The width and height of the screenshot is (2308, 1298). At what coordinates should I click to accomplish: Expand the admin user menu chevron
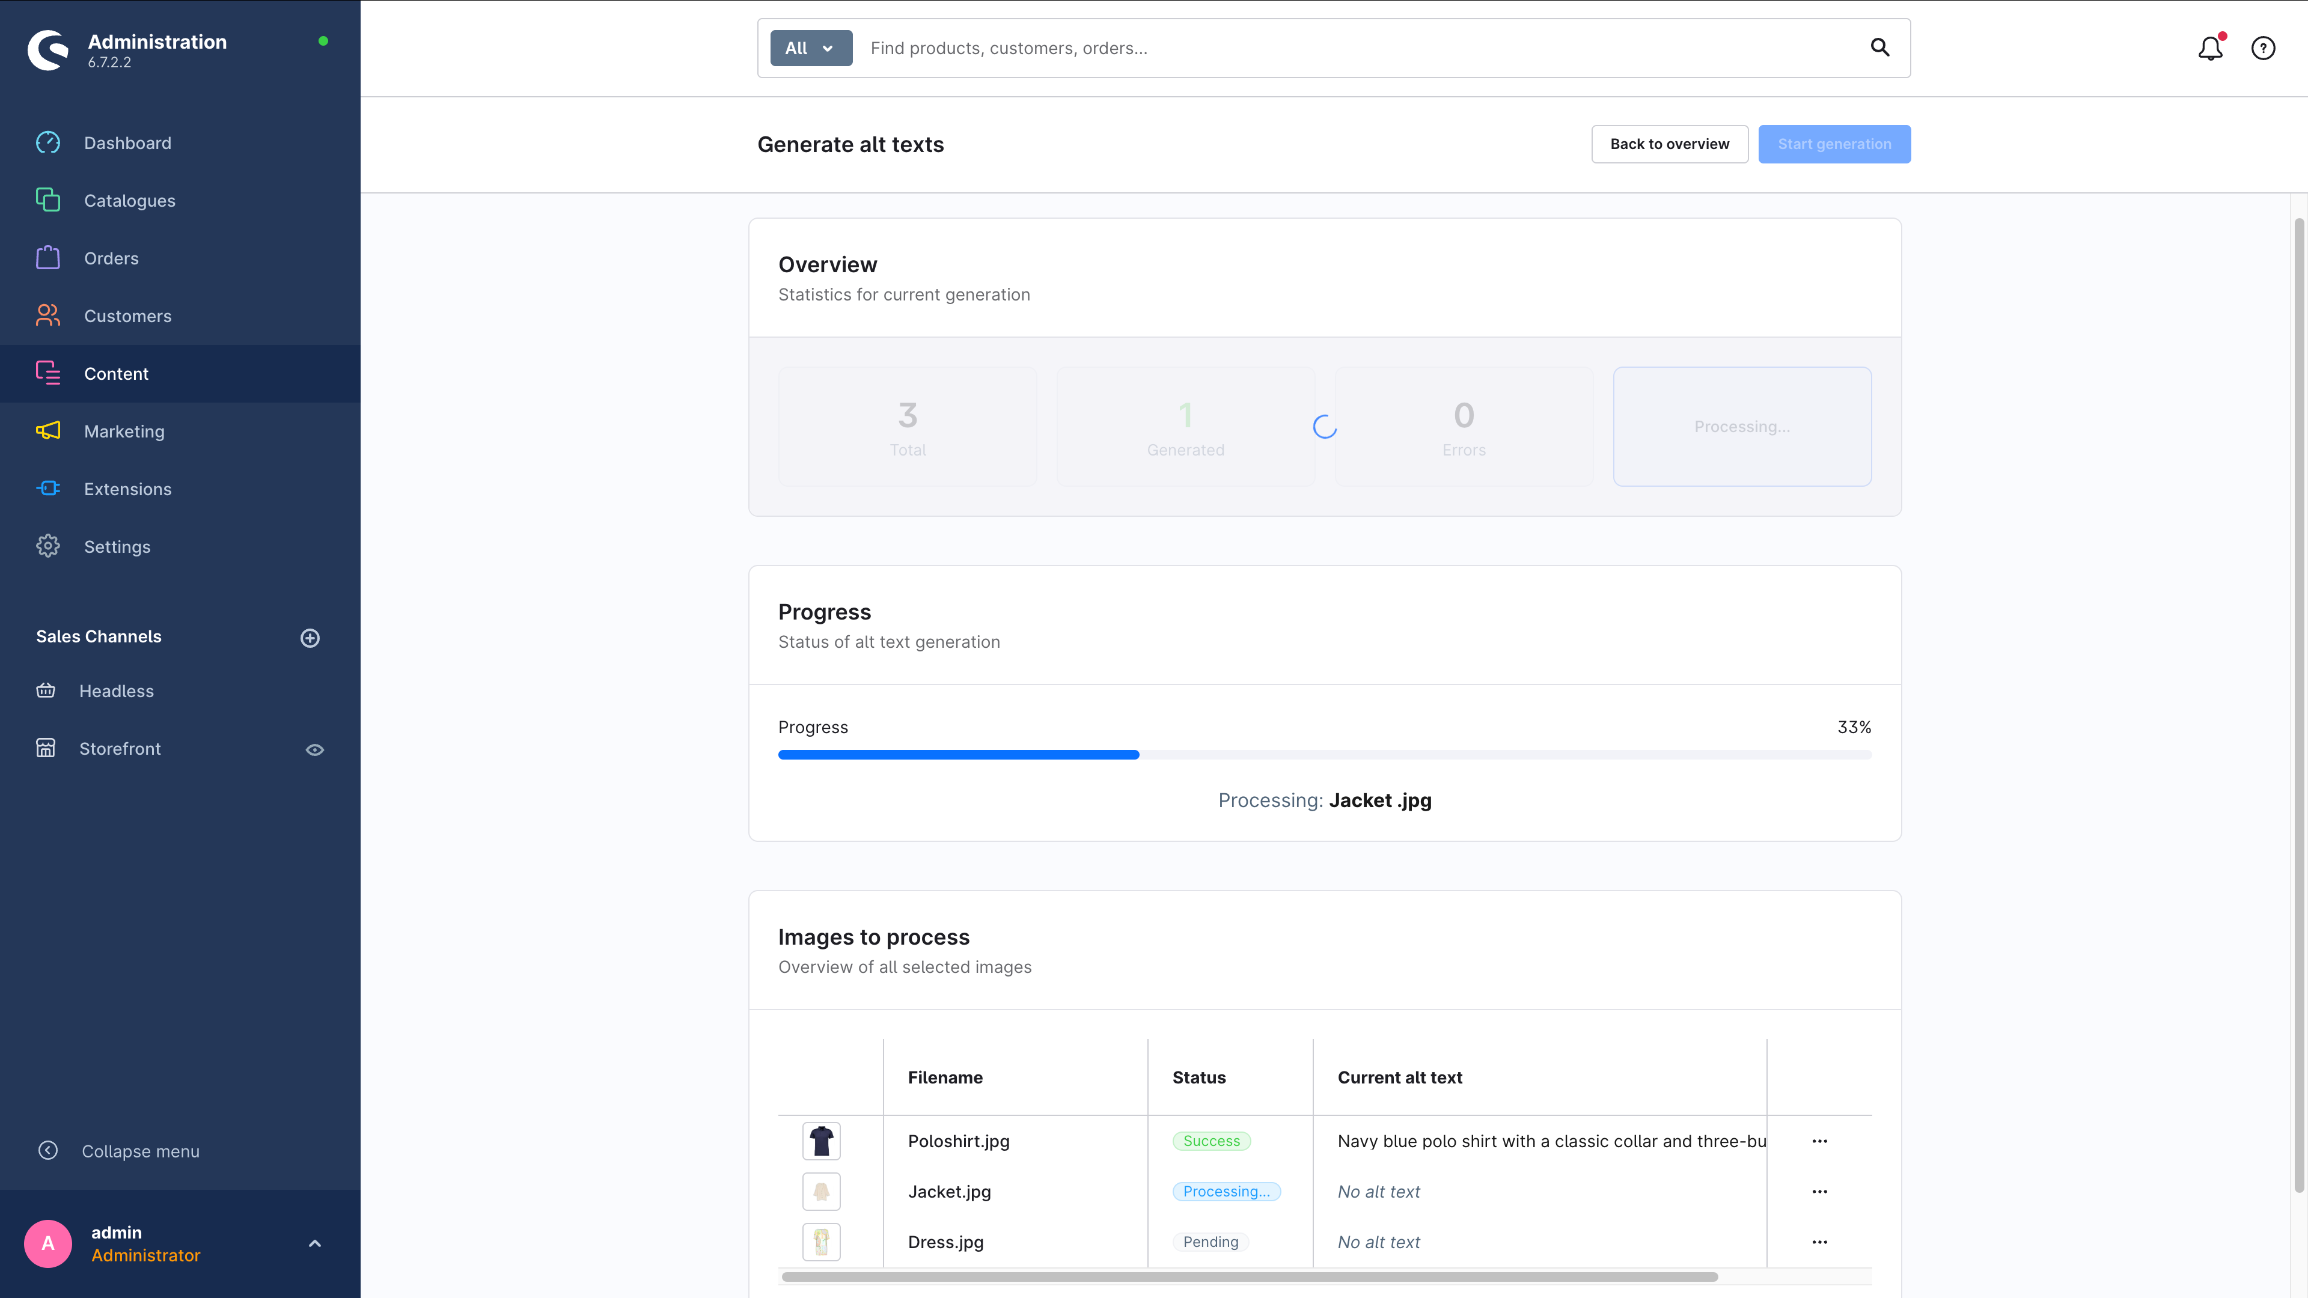314,1243
